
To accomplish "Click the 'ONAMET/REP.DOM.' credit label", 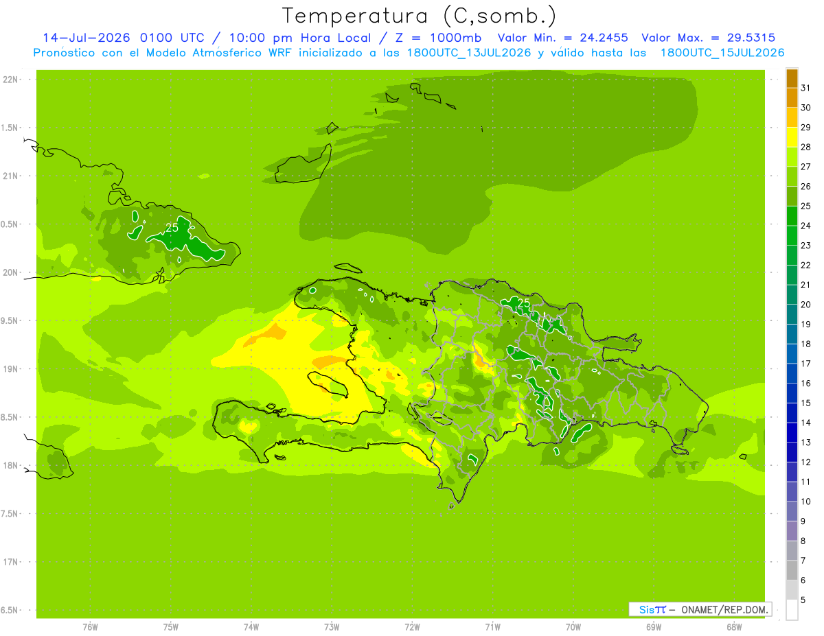I will click(724, 609).
